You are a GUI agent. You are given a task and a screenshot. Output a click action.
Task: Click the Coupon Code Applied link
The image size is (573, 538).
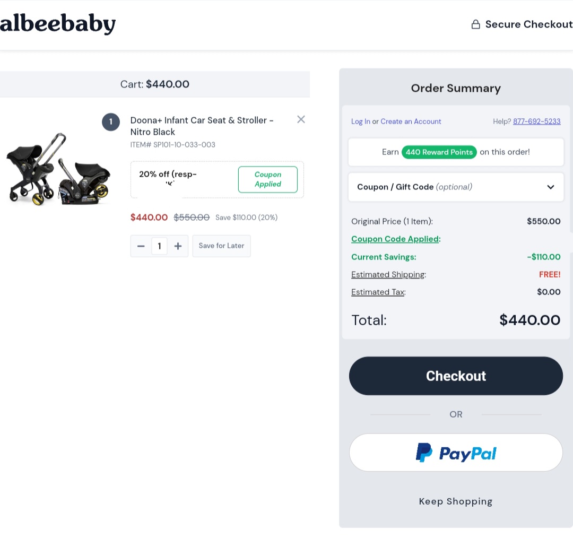tap(395, 239)
